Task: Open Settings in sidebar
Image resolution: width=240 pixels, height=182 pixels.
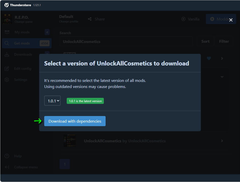Action: pos(27,80)
